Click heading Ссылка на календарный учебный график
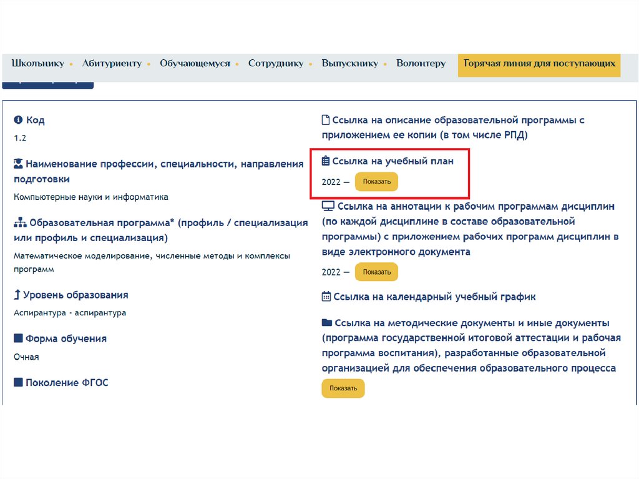 (x=434, y=297)
